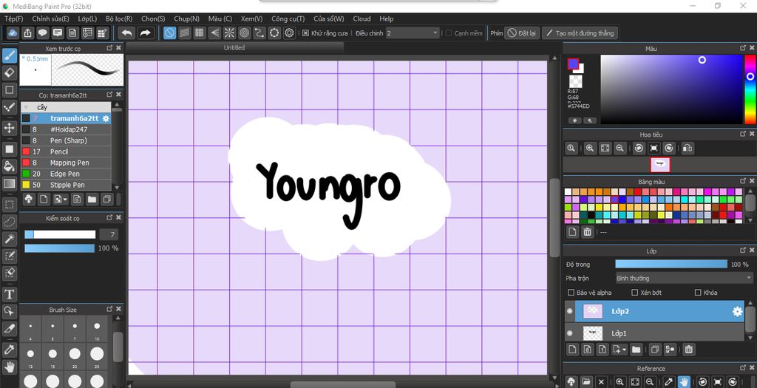
Task: Open the Cloud menu
Action: click(361, 18)
